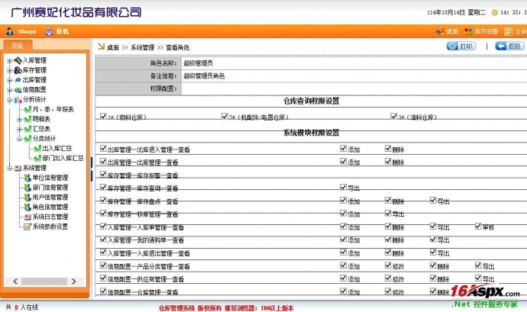Screen dimensions: 527x312
Task: Collapse the 分析统计 tree node
Action: tap(10, 100)
